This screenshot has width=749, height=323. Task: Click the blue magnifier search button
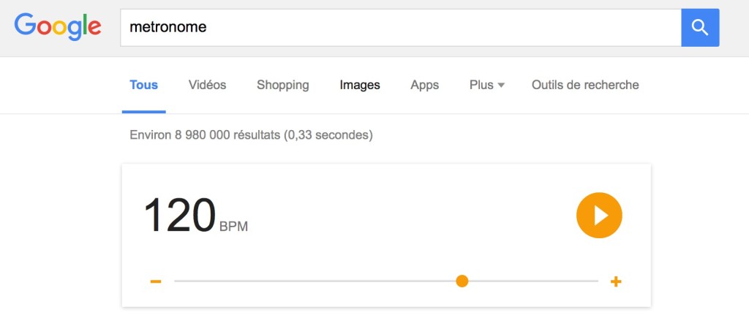tap(700, 28)
